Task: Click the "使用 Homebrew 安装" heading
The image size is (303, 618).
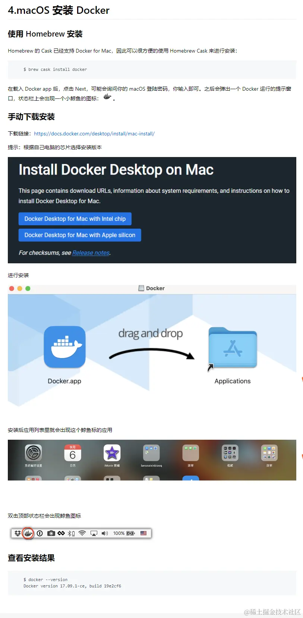Action: 45,34
